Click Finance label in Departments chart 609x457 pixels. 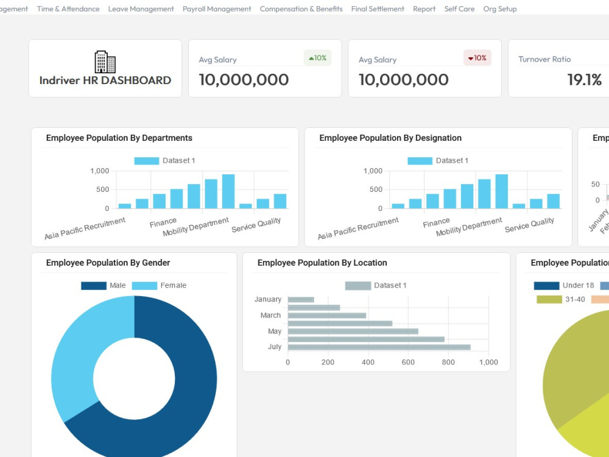coord(163,222)
